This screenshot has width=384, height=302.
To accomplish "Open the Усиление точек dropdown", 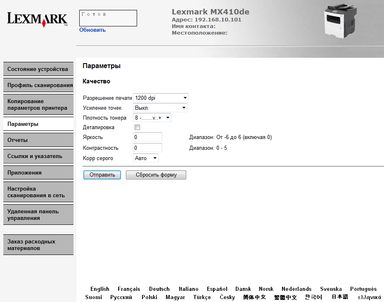I will pos(160,108).
